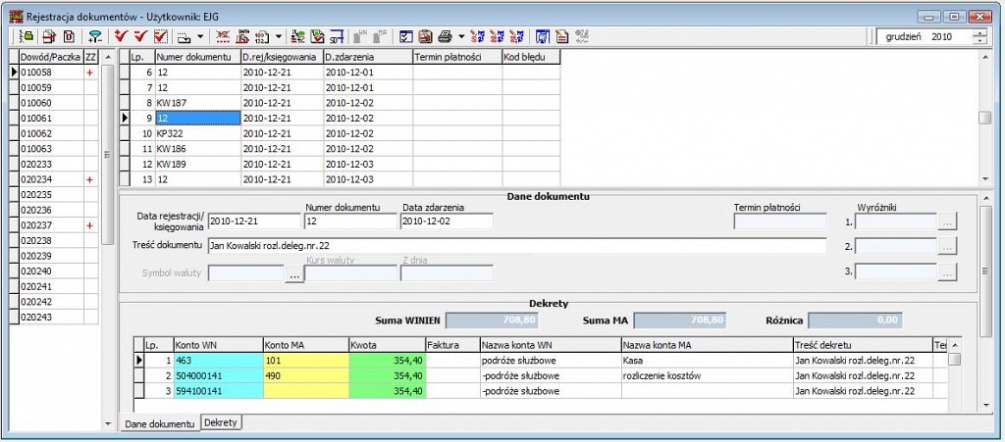Click the red-lined document toolbar icon

562,36
